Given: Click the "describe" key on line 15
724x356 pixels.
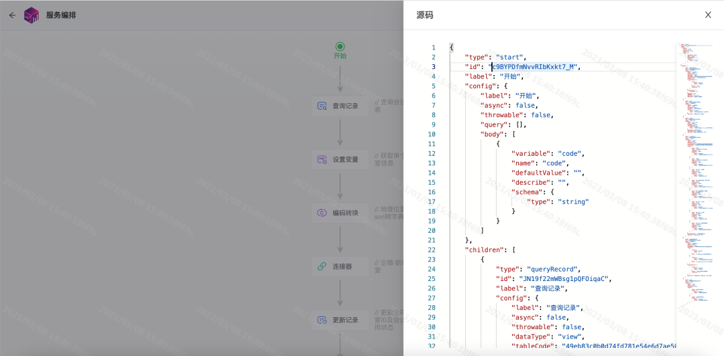Looking at the screenshot, I should pyautogui.click(x=530, y=183).
